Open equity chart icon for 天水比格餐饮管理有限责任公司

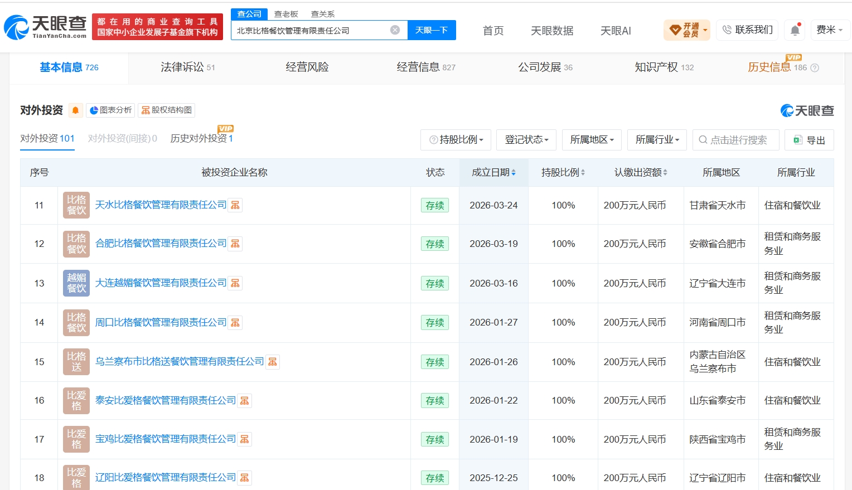coord(235,205)
